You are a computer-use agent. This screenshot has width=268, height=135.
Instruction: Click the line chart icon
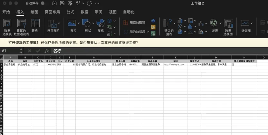point(180,26)
